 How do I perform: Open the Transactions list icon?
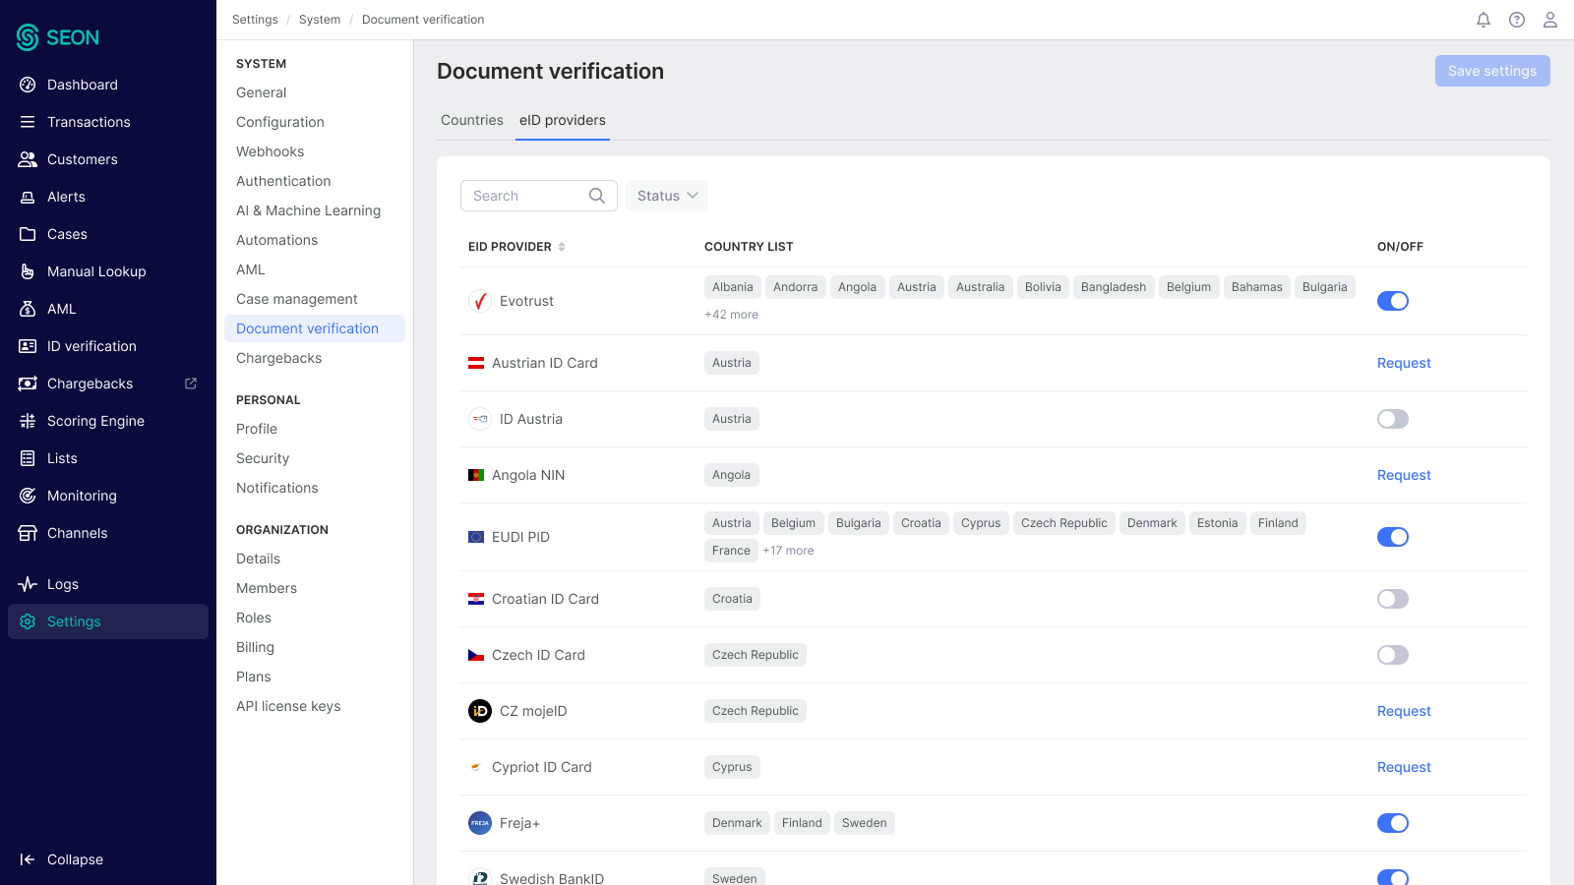tap(28, 122)
